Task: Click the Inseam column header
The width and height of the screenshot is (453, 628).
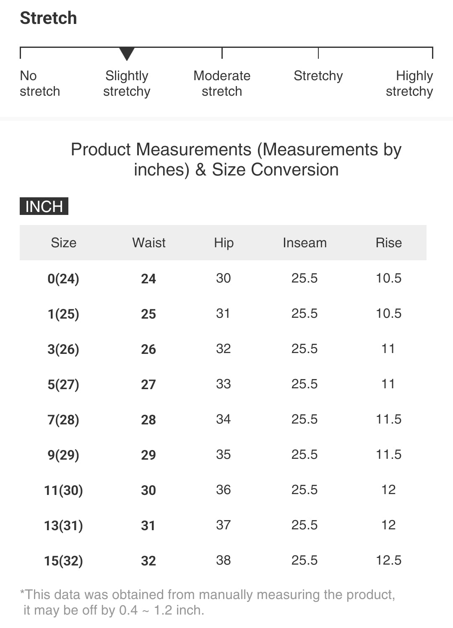Action: pos(305,243)
